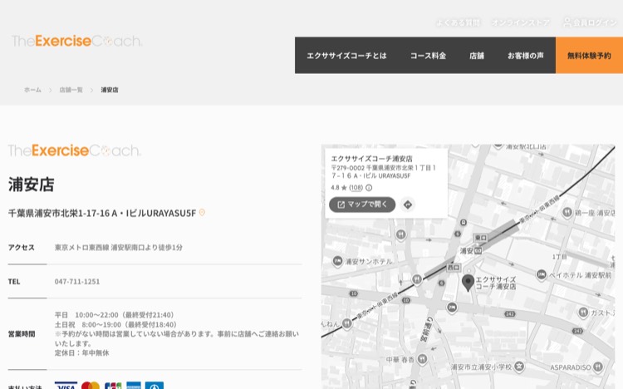Click the American Express payment logo
Image resolution: width=623 pixels, height=389 pixels.
pos(134,386)
